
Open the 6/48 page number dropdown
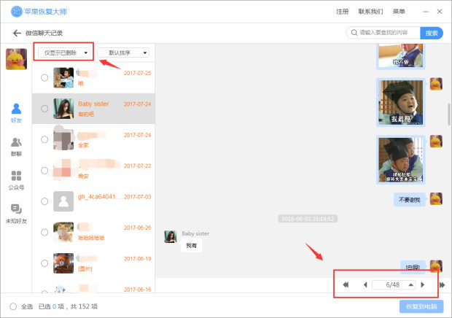tap(411, 284)
